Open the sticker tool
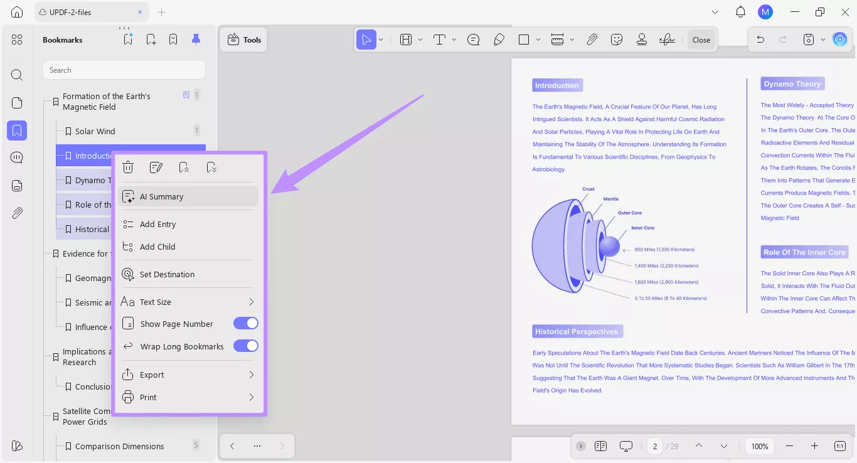This screenshot has width=857, height=463. click(617, 40)
